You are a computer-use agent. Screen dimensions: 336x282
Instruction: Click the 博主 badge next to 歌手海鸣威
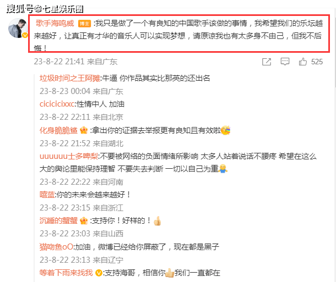tap(84, 24)
